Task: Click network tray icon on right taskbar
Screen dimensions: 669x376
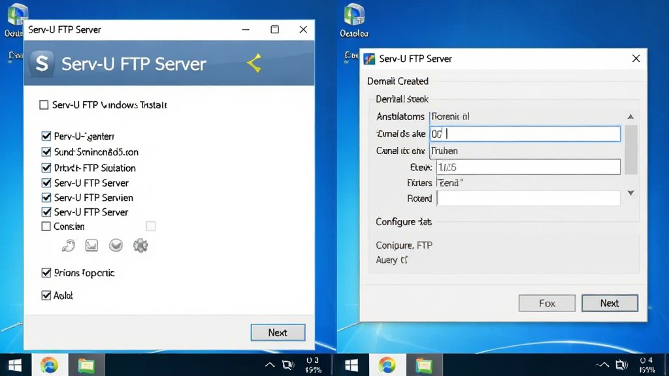Action: pos(621,365)
